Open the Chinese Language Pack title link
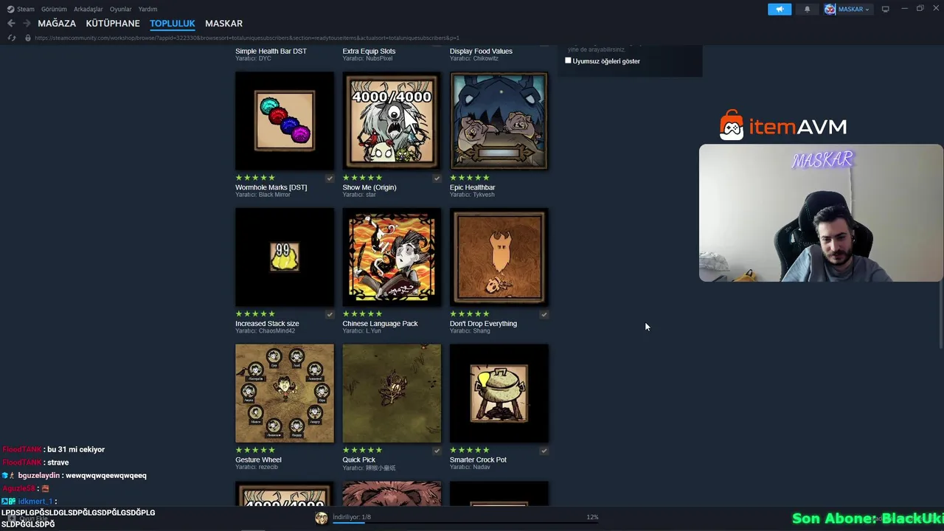This screenshot has height=531, width=944. click(x=380, y=324)
